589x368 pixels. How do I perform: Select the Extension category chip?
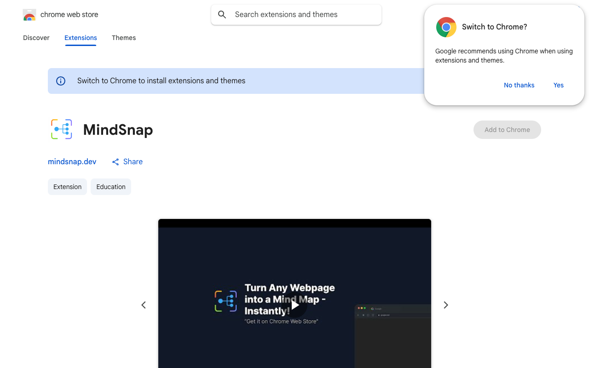[x=67, y=187]
